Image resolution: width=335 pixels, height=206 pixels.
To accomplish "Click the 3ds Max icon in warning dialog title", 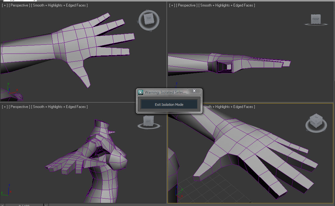I will [141, 92].
